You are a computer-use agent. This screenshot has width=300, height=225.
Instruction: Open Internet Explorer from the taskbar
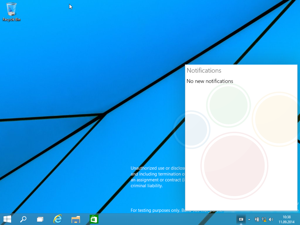tap(58, 219)
